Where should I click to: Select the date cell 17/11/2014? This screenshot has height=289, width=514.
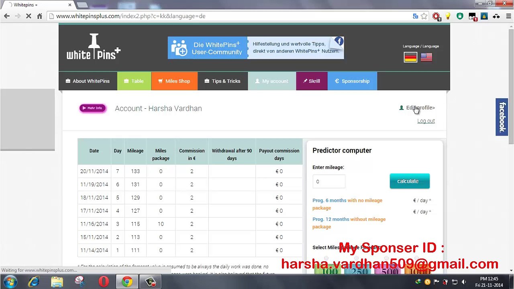tap(94, 211)
